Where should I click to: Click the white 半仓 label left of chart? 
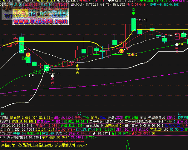coord(31,75)
